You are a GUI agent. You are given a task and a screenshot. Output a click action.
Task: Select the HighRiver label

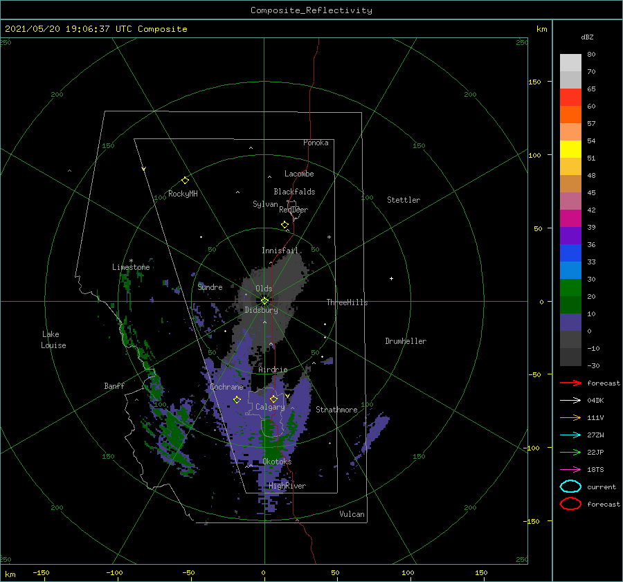tap(287, 486)
